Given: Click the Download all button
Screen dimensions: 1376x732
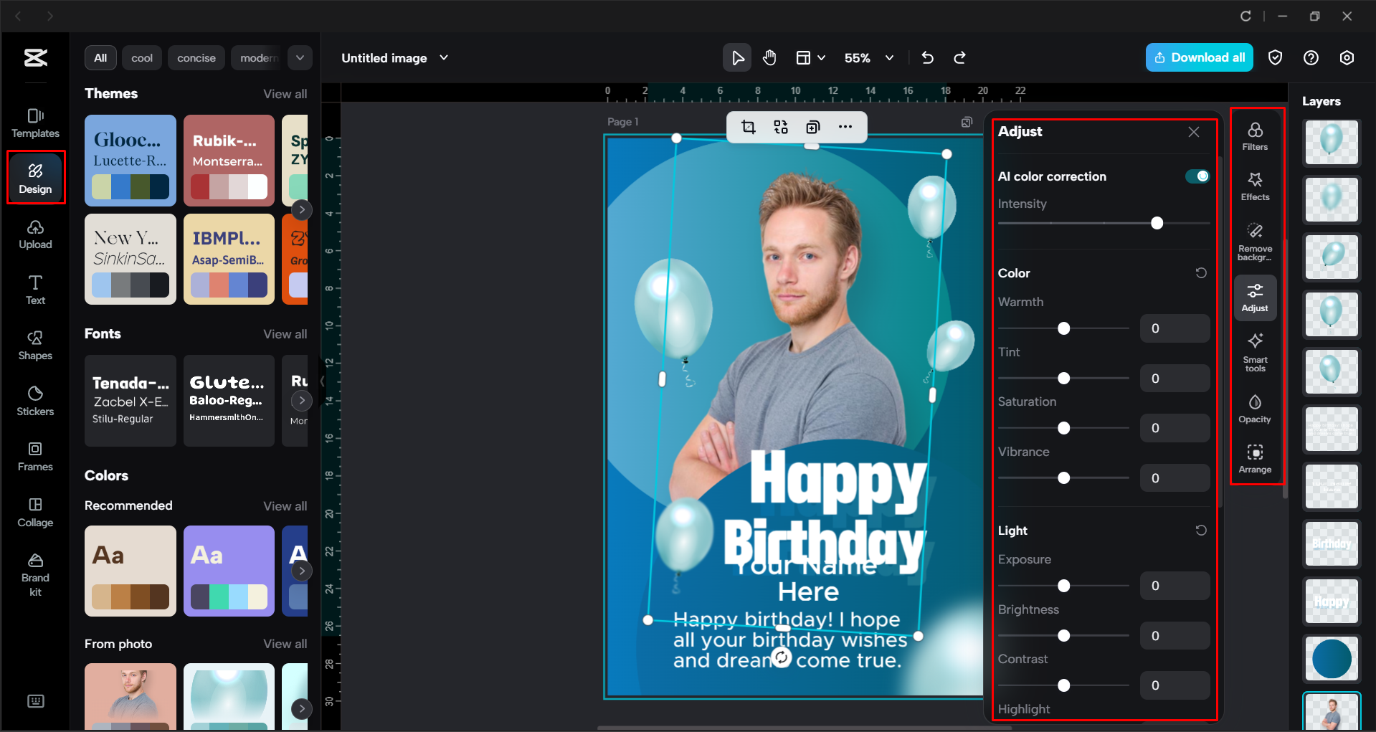Looking at the screenshot, I should [1199, 58].
